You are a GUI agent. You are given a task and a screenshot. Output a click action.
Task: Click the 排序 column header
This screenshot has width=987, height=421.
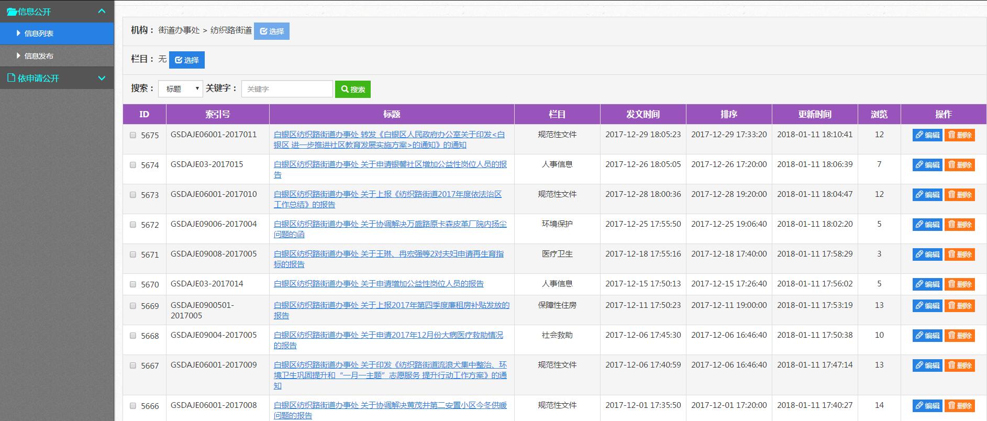coord(729,114)
